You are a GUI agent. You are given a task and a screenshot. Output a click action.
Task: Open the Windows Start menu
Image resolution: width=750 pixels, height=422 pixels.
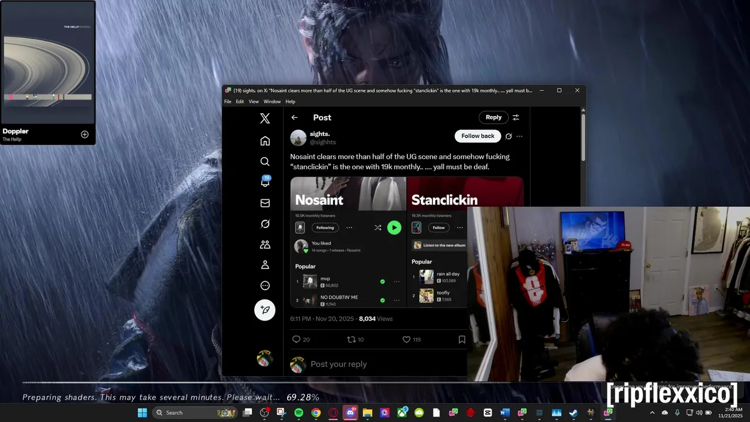click(x=142, y=413)
